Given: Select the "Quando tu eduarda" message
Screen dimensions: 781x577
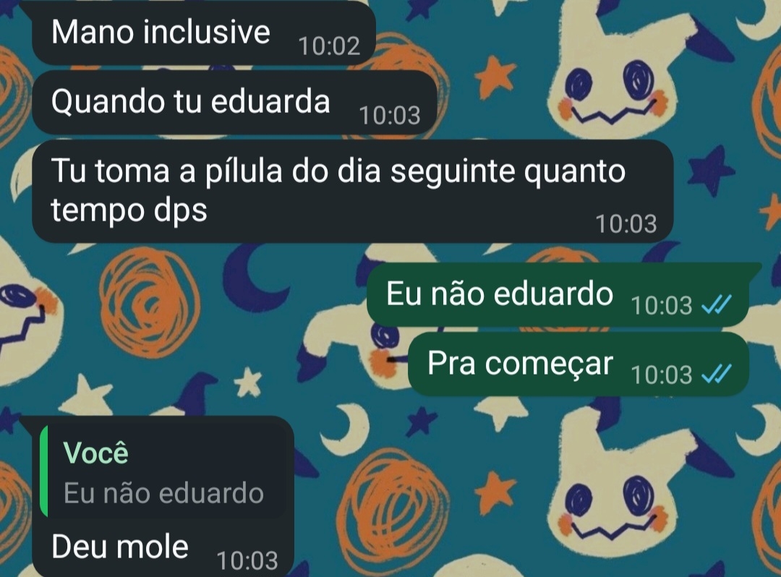Looking at the screenshot, I should [234, 102].
